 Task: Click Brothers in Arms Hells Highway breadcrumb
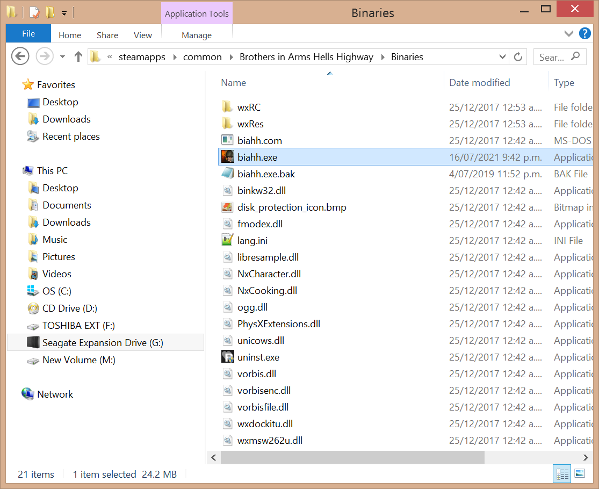306,57
